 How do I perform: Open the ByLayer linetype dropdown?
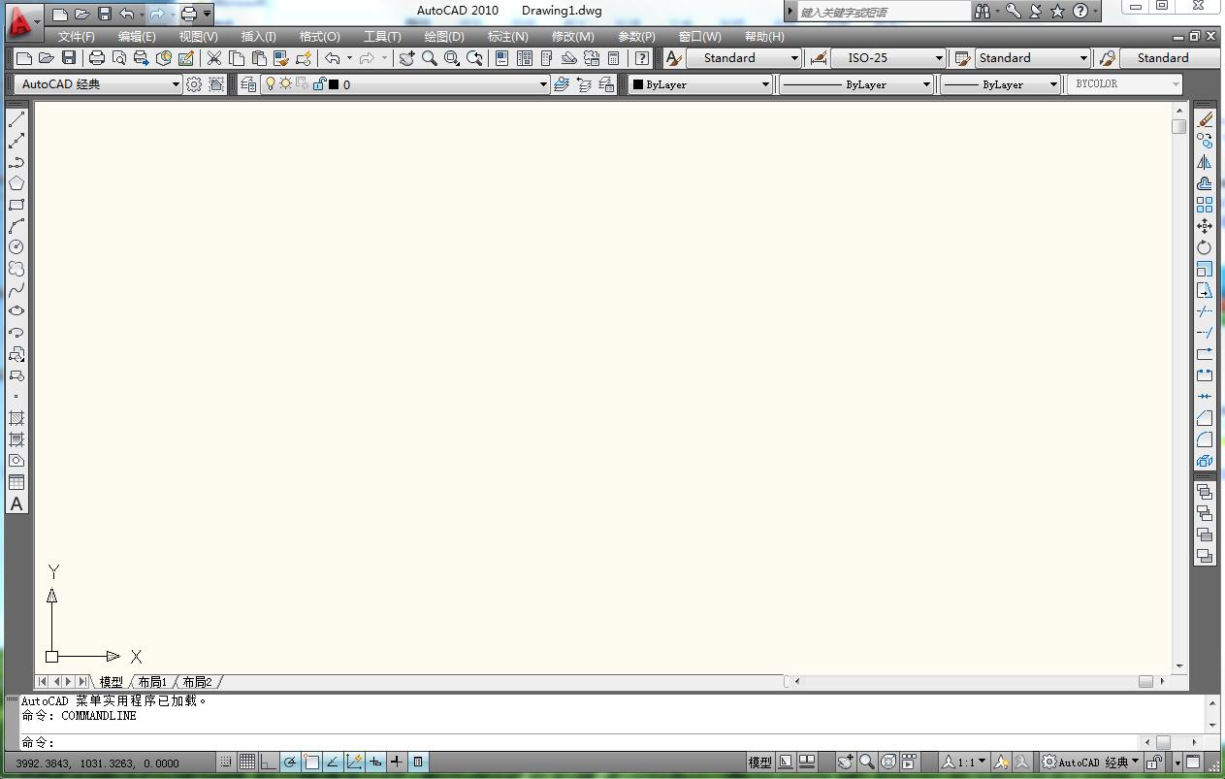tap(856, 84)
